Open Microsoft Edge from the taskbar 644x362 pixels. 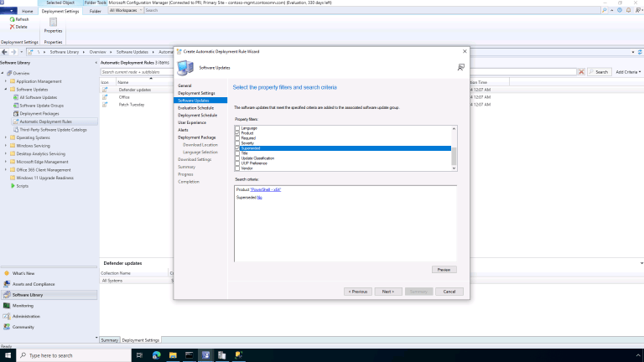click(157, 355)
